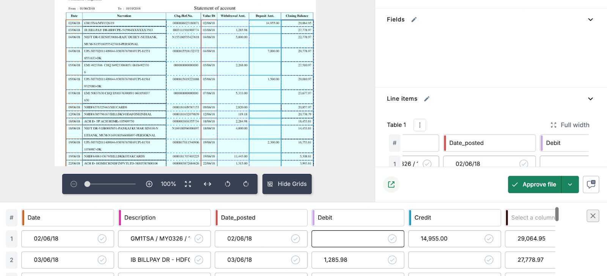Open file in new window icon
The height and width of the screenshot is (276, 607).
(391, 185)
